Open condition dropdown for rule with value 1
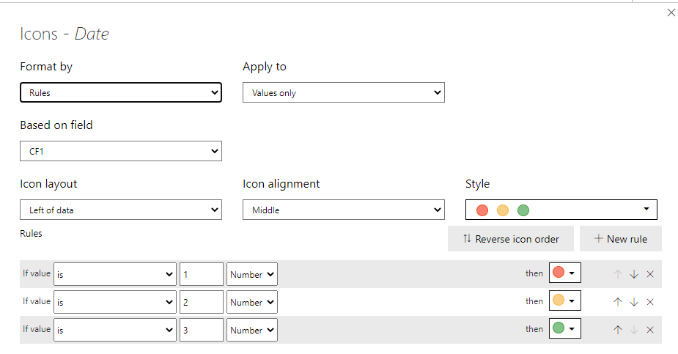The image size is (678, 354). [x=115, y=274]
